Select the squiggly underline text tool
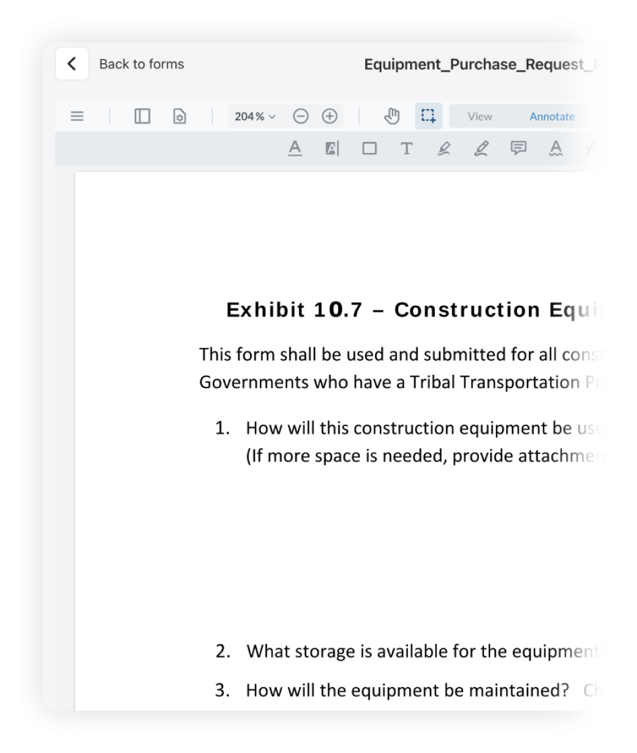The height and width of the screenshot is (753, 637). pyautogui.click(x=556, y=148)
